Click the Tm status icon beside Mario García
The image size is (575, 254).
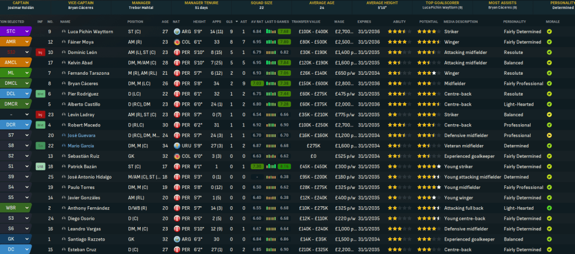click(x=40, y=146)
